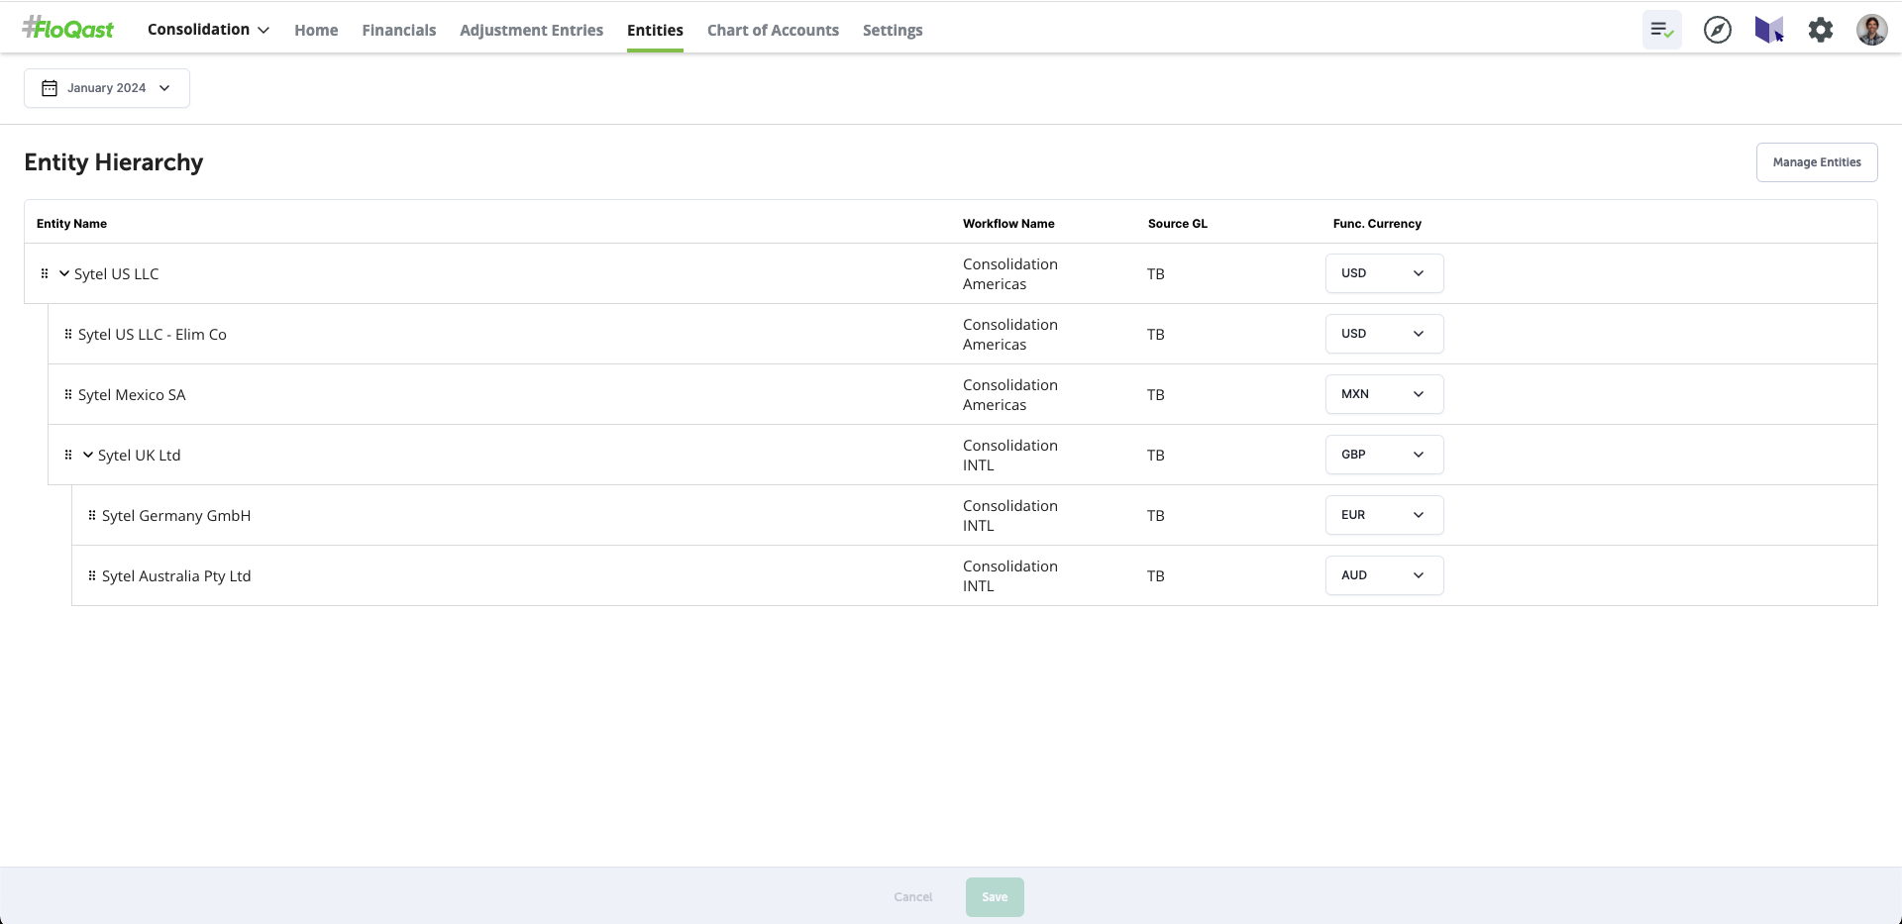Grab drag handle for Sytel Australia Pty Ltd

click(x=92, y=575)
